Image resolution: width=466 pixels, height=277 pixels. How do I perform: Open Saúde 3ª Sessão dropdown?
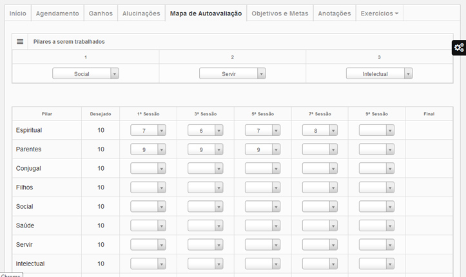pos(205,225)
